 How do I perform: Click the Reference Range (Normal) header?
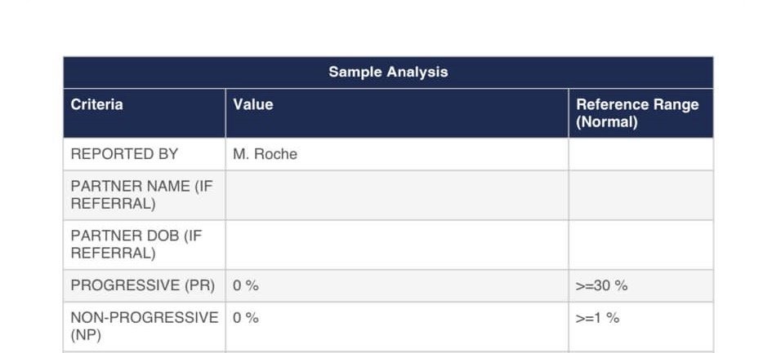[637, 113]
